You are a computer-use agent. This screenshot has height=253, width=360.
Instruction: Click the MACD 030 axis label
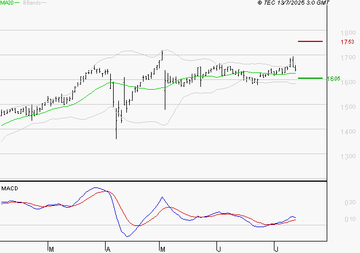tap(349, 203)
